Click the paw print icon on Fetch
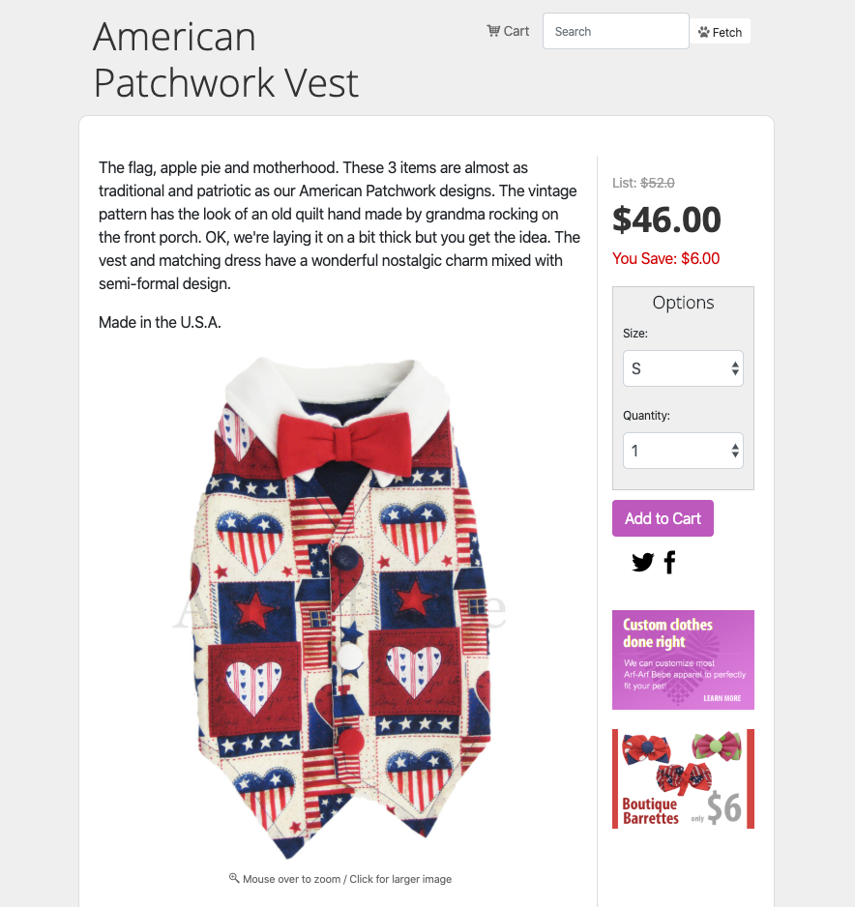Screen dimensions: 855x907 [x=703, y=32]
